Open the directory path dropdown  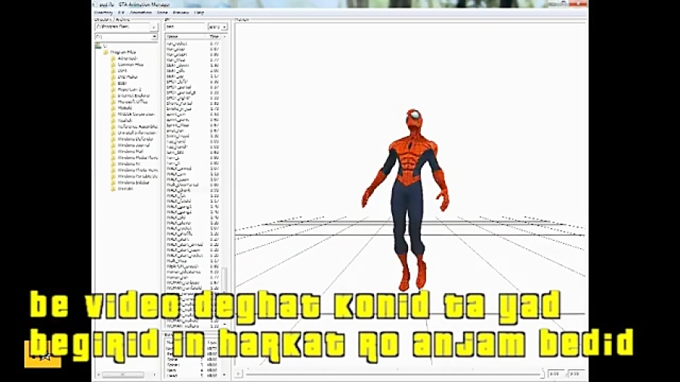click(x=154, y=27)
